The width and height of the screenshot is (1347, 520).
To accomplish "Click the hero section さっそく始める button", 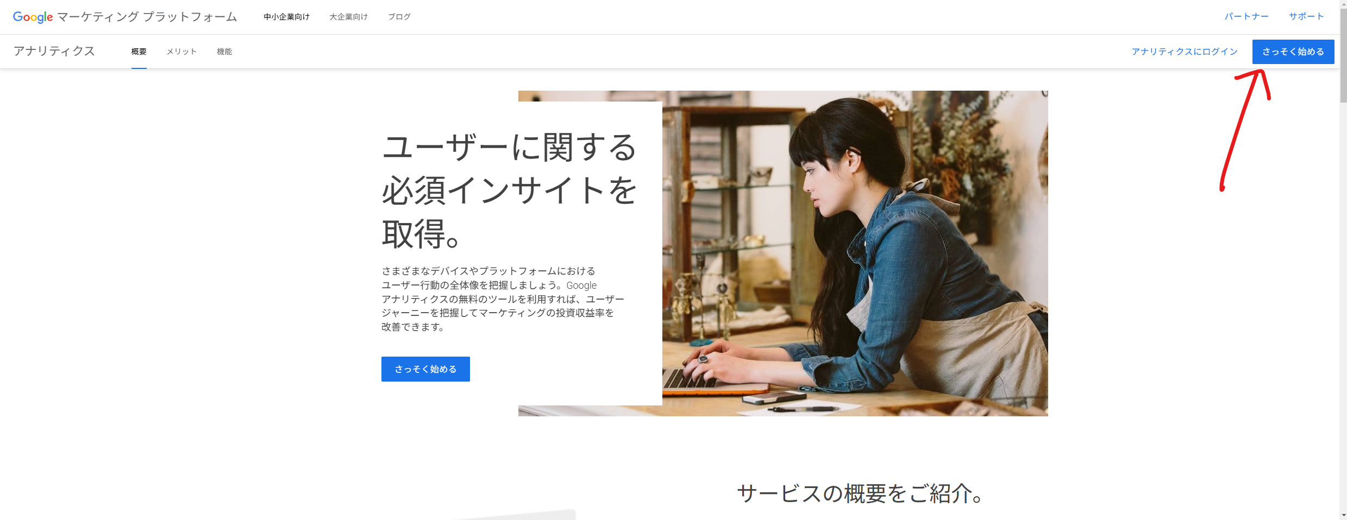I will [x=425, y=369].
